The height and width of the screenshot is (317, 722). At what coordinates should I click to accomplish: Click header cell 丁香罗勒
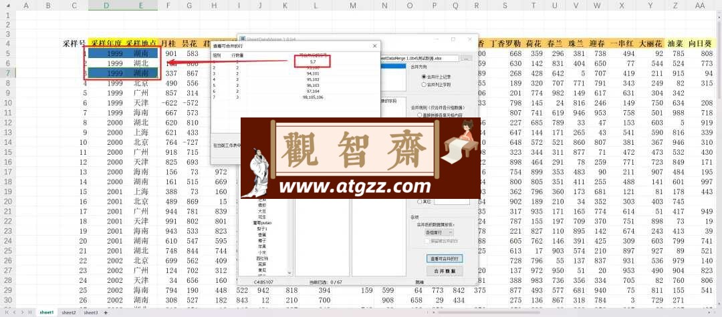point(505,43)
